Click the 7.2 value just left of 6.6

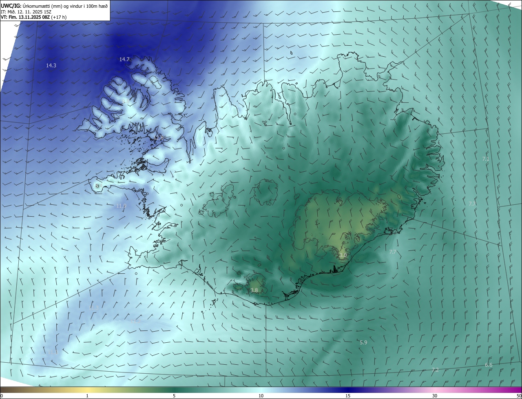click(x=435, y=370)
